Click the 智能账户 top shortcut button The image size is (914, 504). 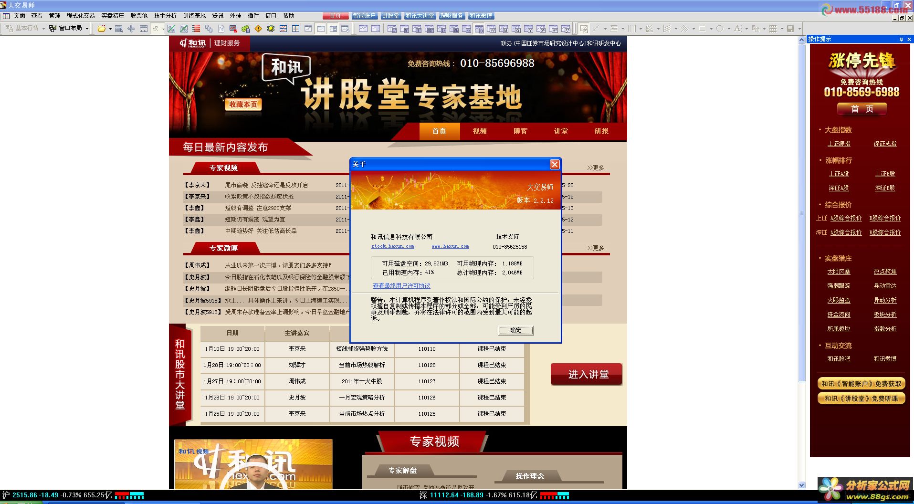tap(364, 16)
